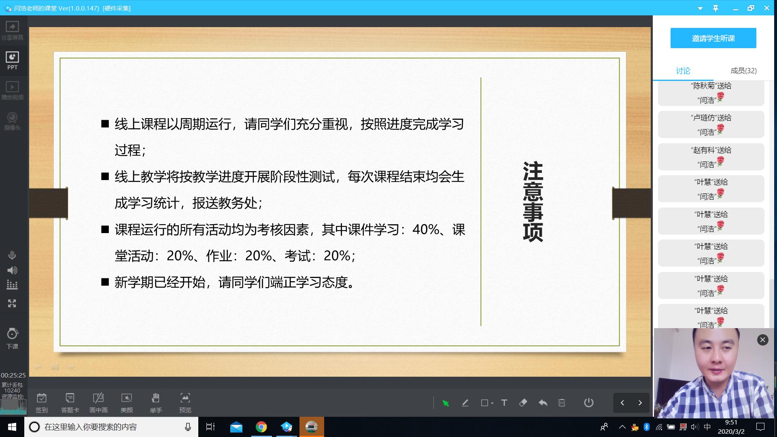Screen dimensions: 777x437
Task: Toggle the speaker volume icon
Action: coord(12,270)
